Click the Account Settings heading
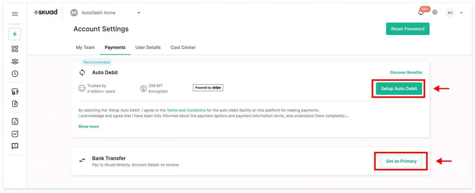This screenshot has height=193, width=475. tap(101, 29)
